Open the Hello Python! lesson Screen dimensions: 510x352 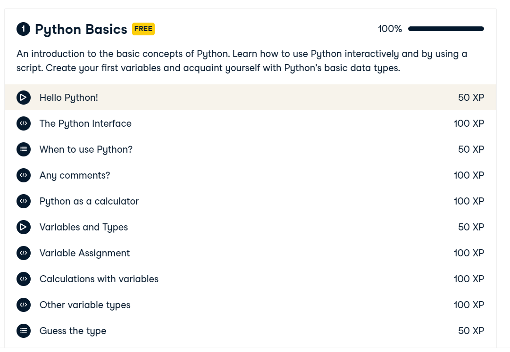click(68, 98)
